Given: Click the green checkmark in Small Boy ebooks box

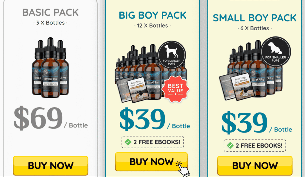Looking at the screenshot, I should [x=230, y=146].
